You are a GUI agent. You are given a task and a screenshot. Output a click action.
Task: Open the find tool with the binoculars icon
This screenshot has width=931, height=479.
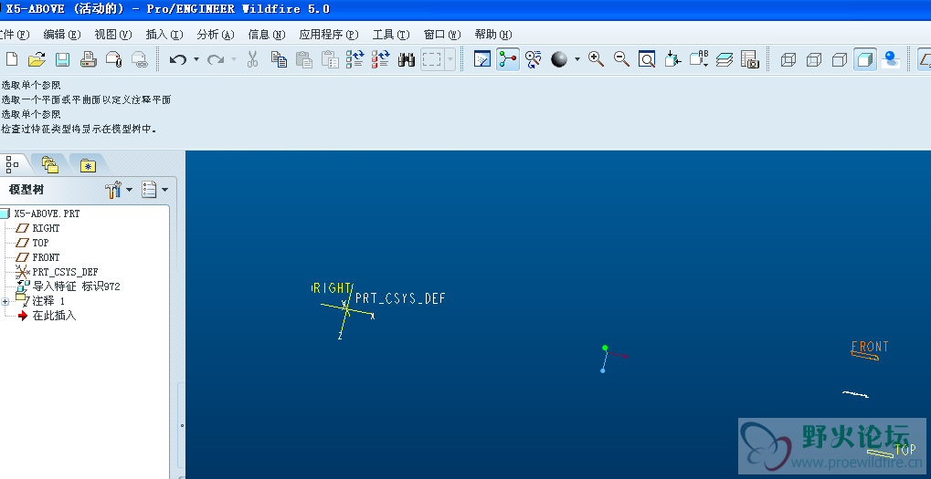[407, 59]
